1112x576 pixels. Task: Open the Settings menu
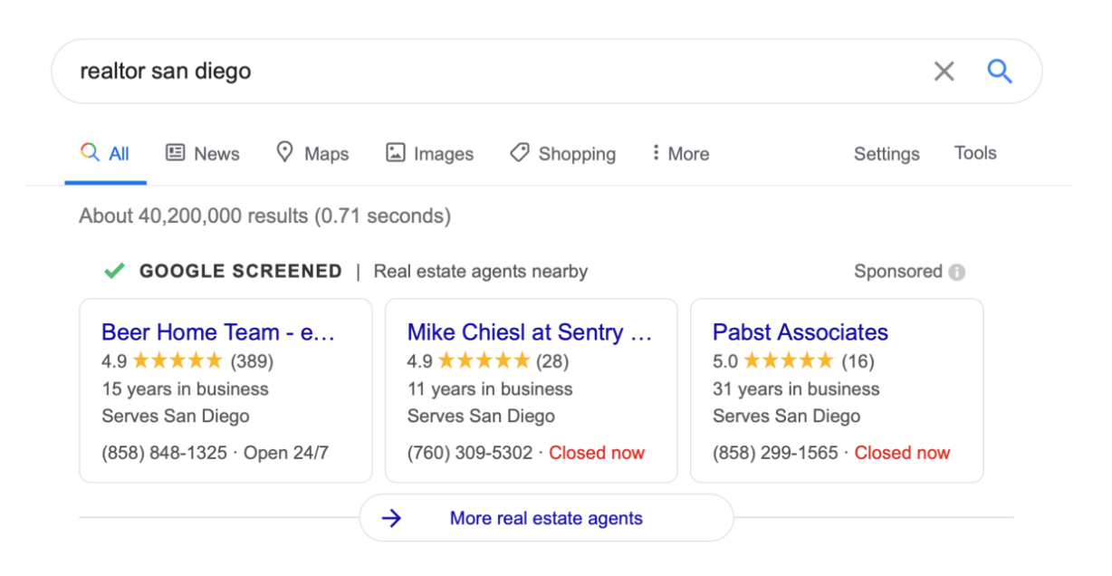pyautogui.click(x=886, y=154)
